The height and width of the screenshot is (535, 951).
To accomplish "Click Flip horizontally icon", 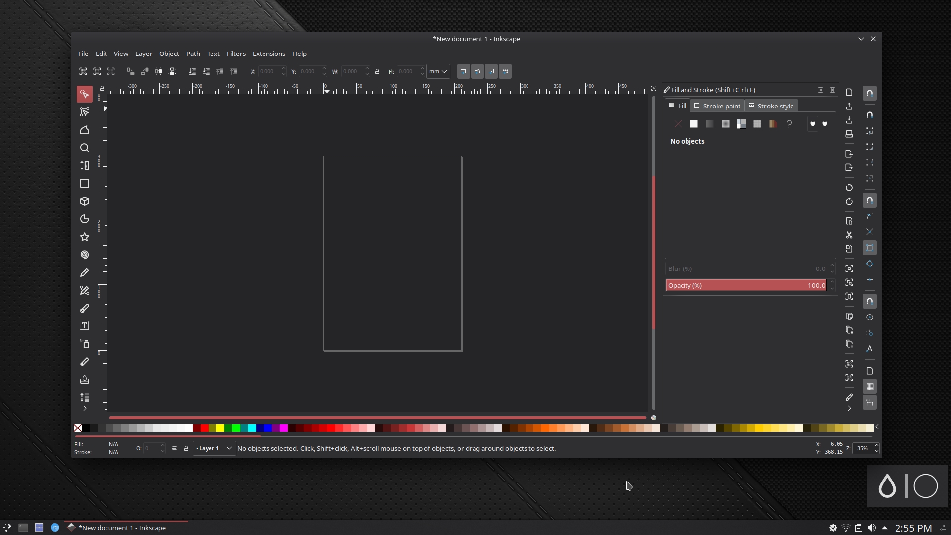I will pos(158,71).
